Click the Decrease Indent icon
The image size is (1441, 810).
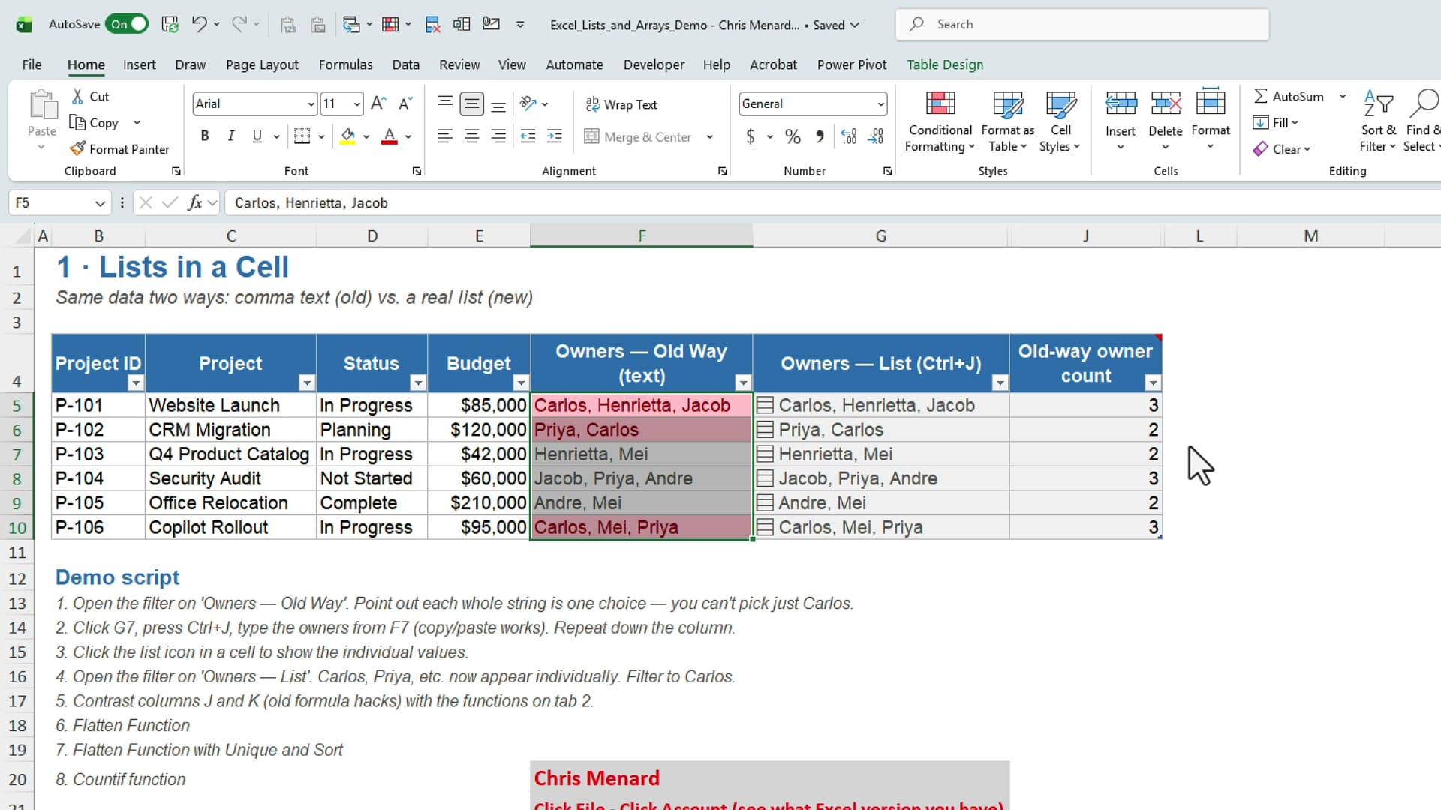coord(528,136)
